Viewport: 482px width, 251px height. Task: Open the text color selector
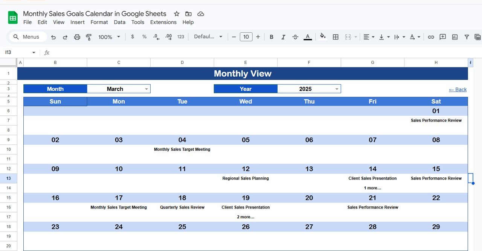pos(308,37)
